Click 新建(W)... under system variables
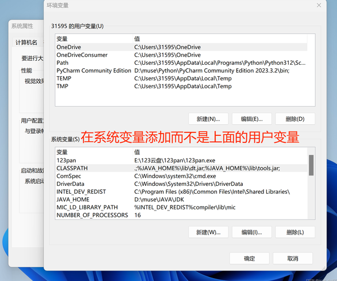 click(x=208, y=232)
